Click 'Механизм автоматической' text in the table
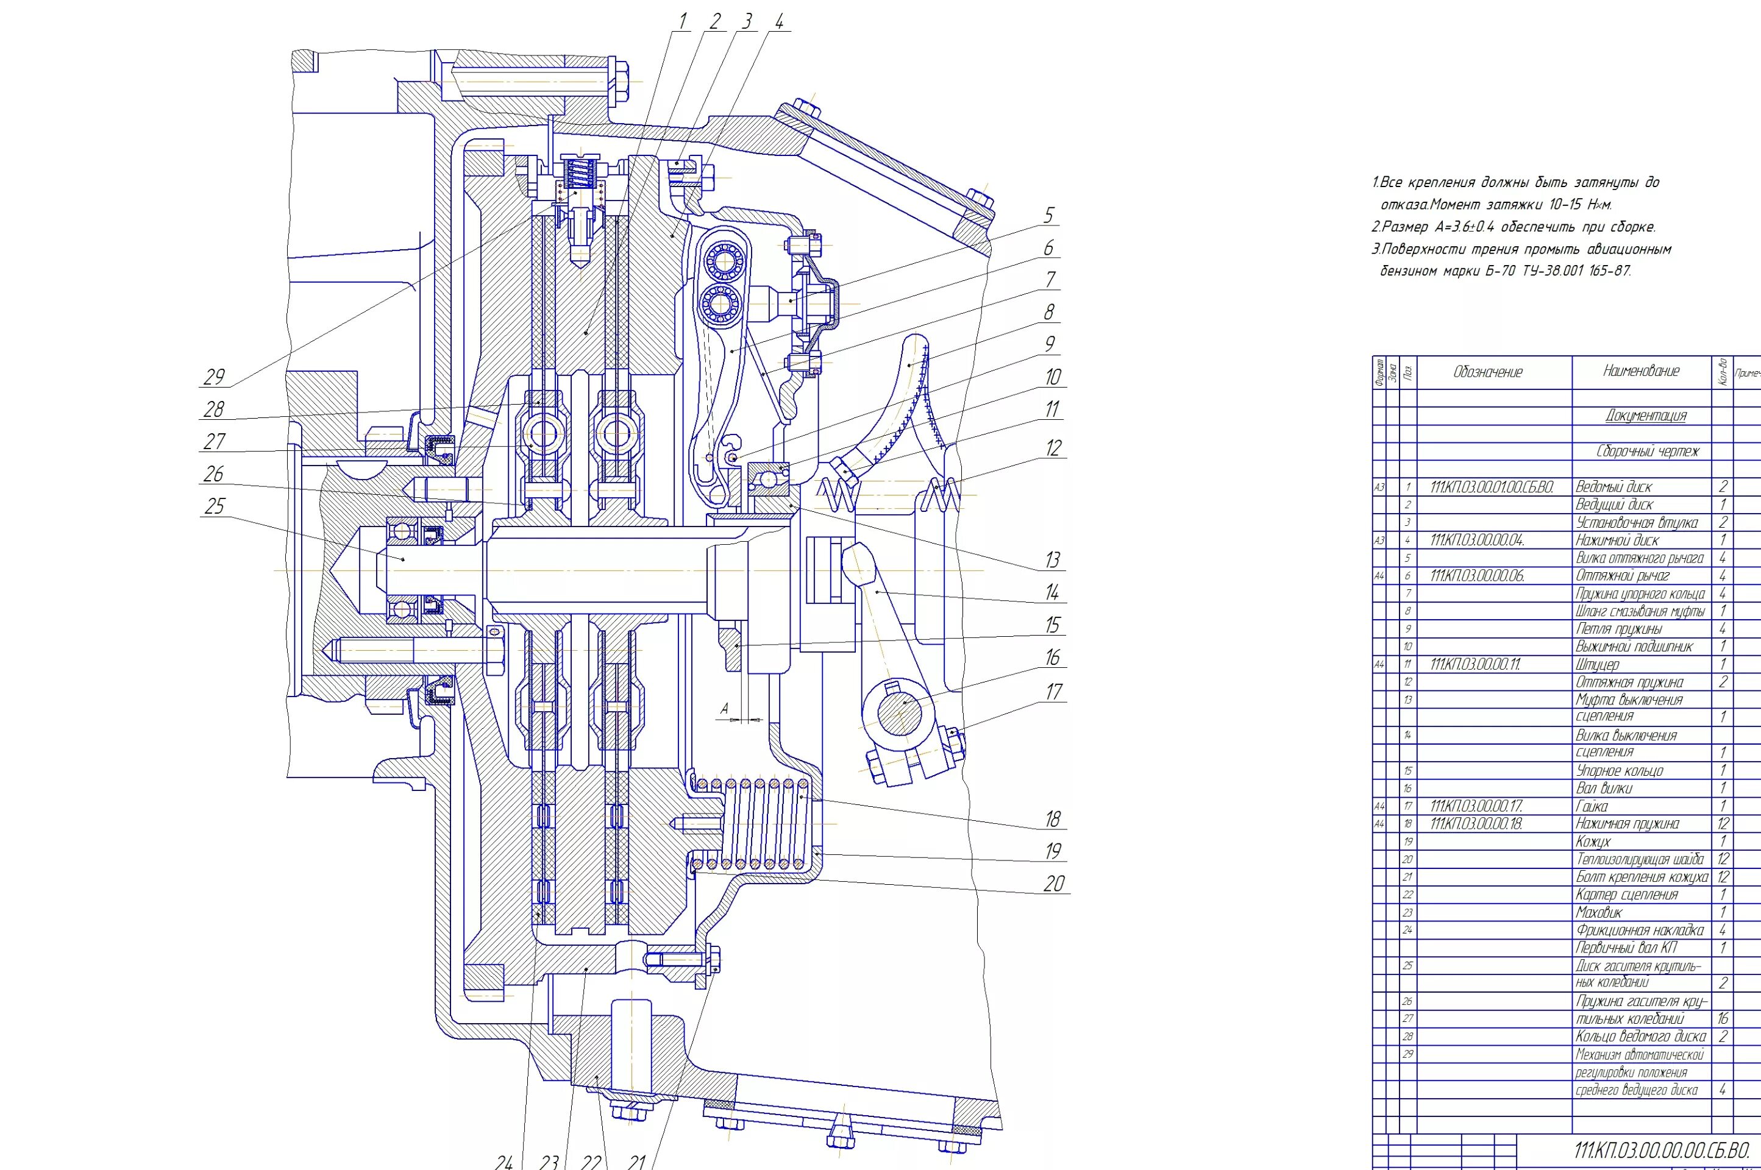Image resolution: width=1761 pixels, height=1170 pixels. coord(1640,1055)
